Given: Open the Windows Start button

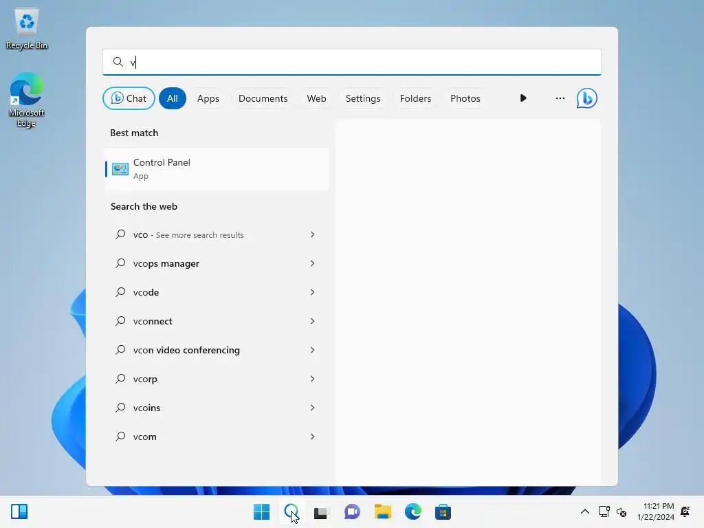Looking at the screenshot, I should coord(261,511).
